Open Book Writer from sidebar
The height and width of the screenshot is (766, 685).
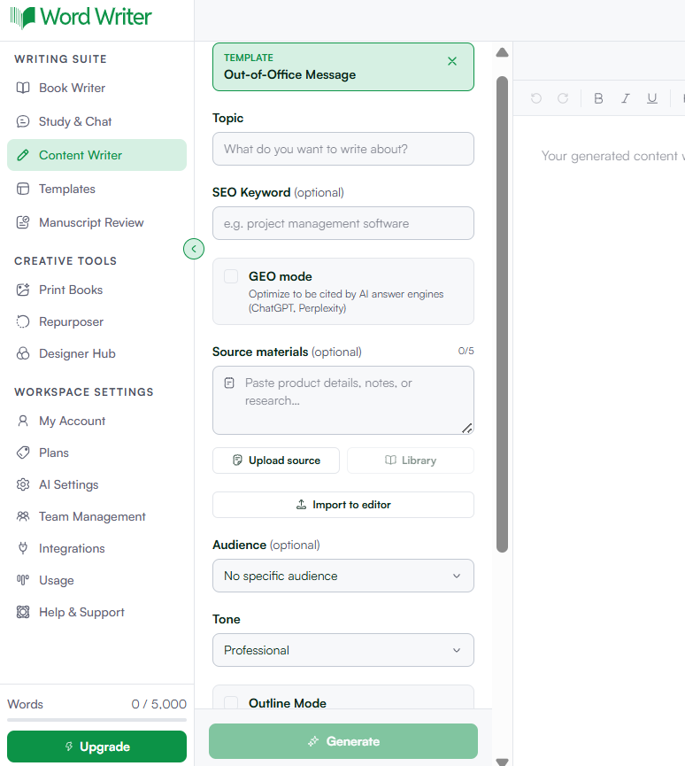[96, 88]
